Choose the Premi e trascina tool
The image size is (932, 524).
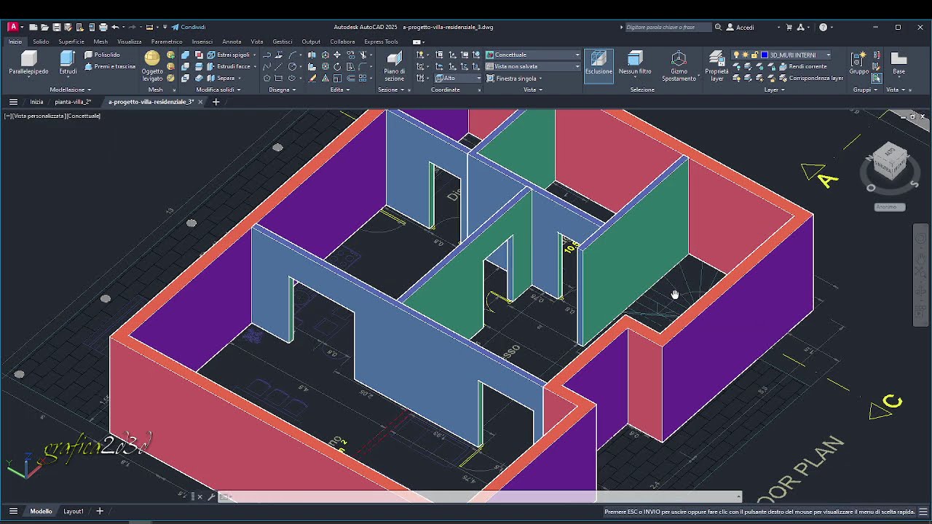coord(109,66)
